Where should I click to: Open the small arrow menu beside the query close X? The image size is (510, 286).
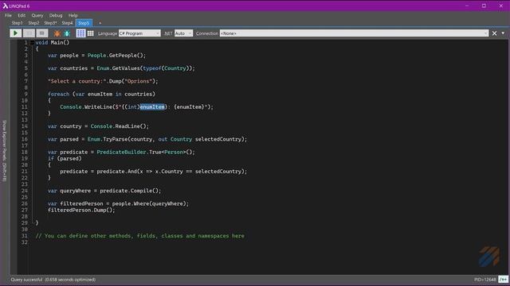(503, 33)
